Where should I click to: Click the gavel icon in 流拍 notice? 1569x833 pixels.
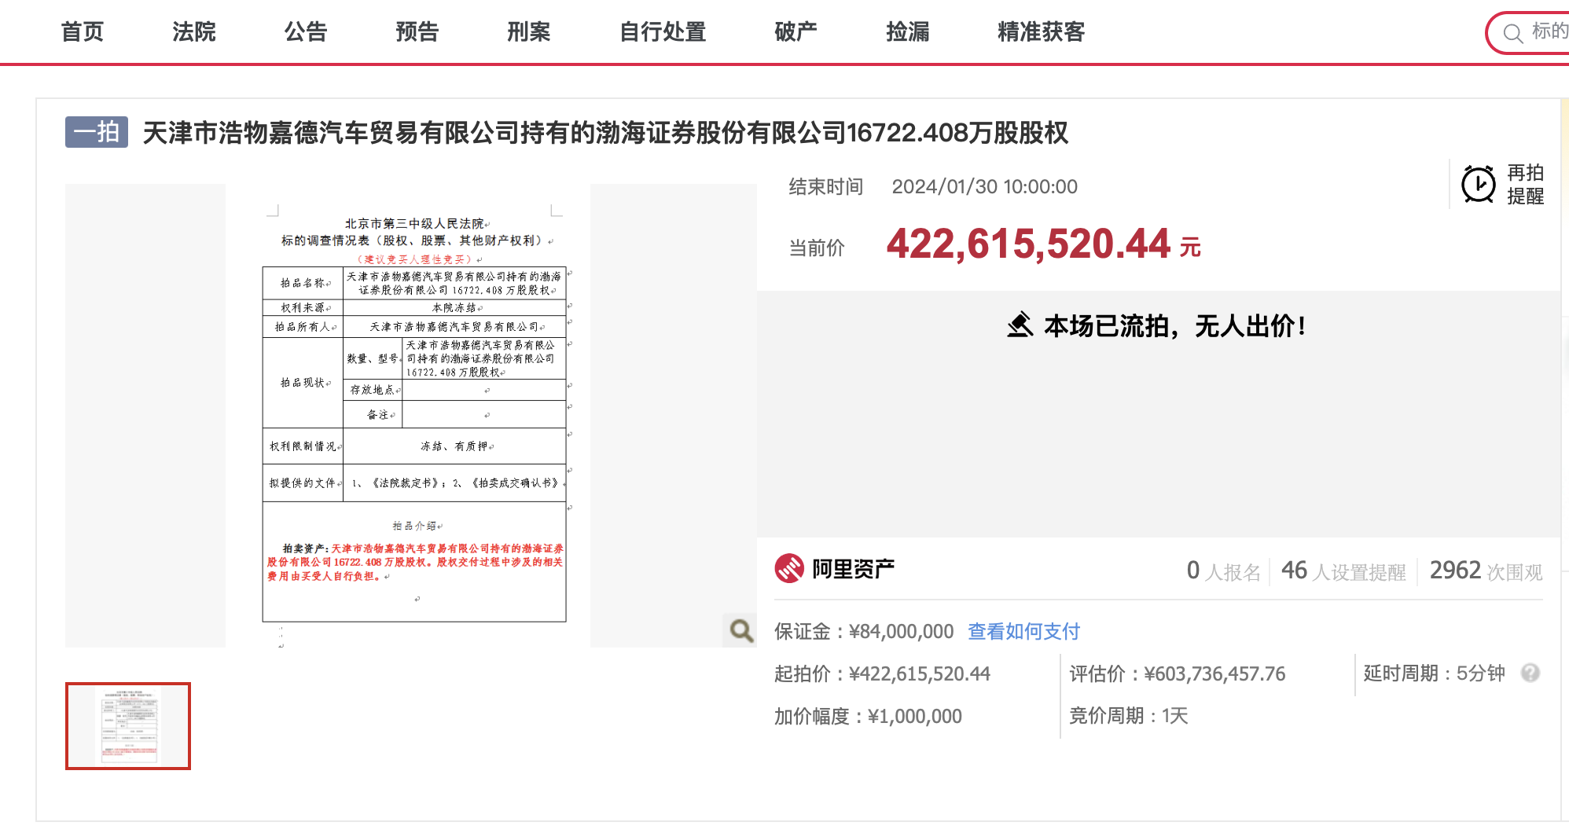[x=1020, y=325]
